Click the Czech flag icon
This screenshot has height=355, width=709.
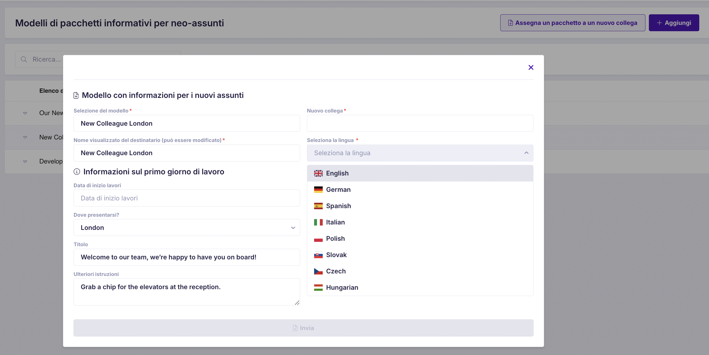click(x=318, y=271)
